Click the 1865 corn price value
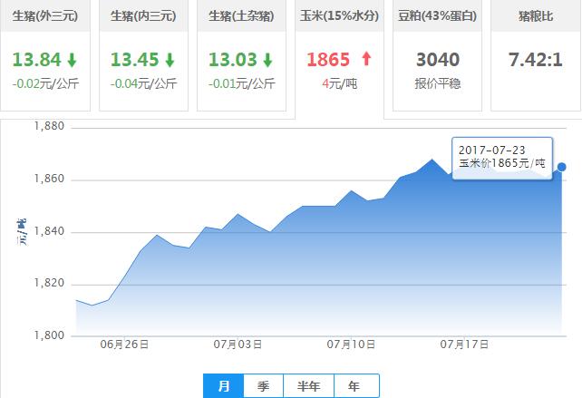The width and height of the screenshot is (582, 398). coord(328,60)
